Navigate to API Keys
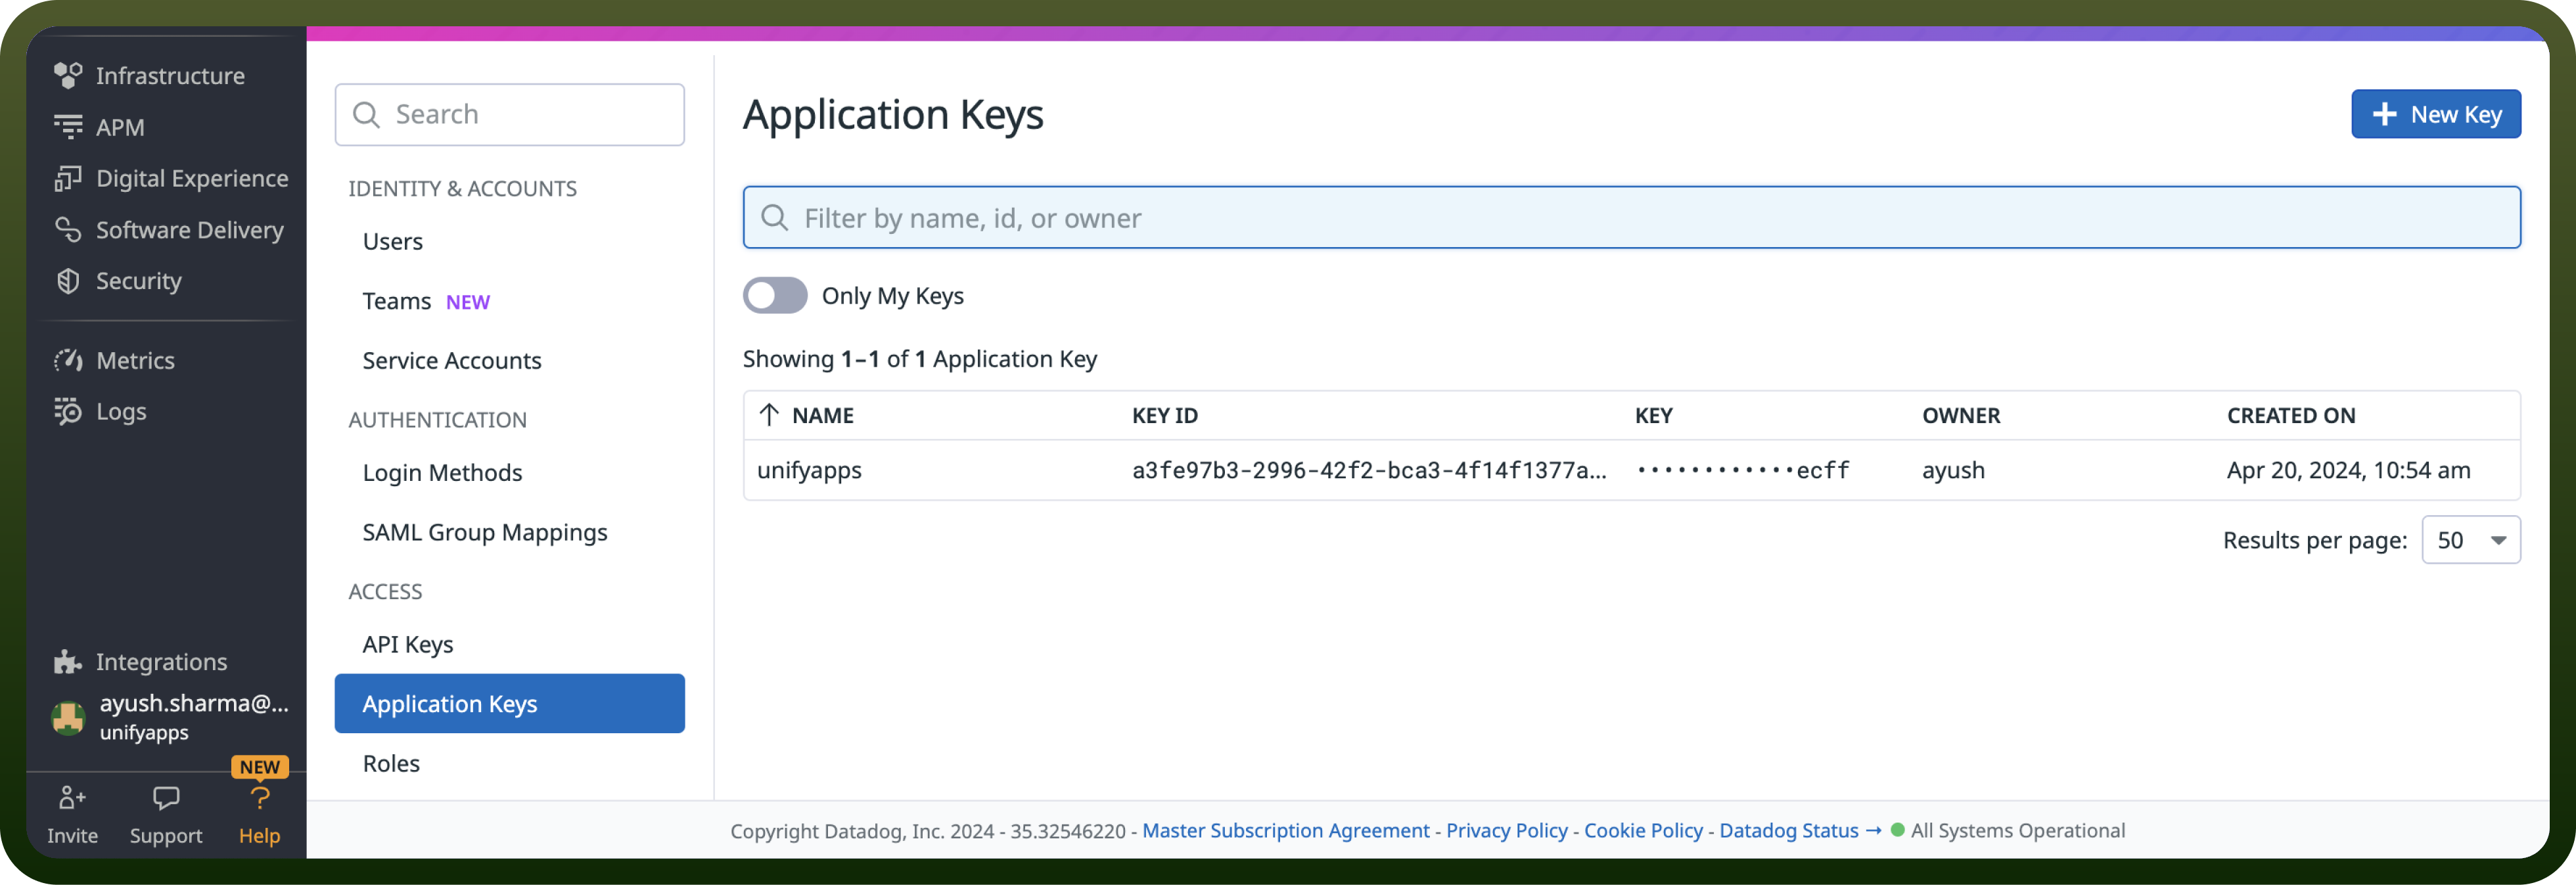This screenshot has width=2576, height=885. pyautogui.click(x=408, y=644)
